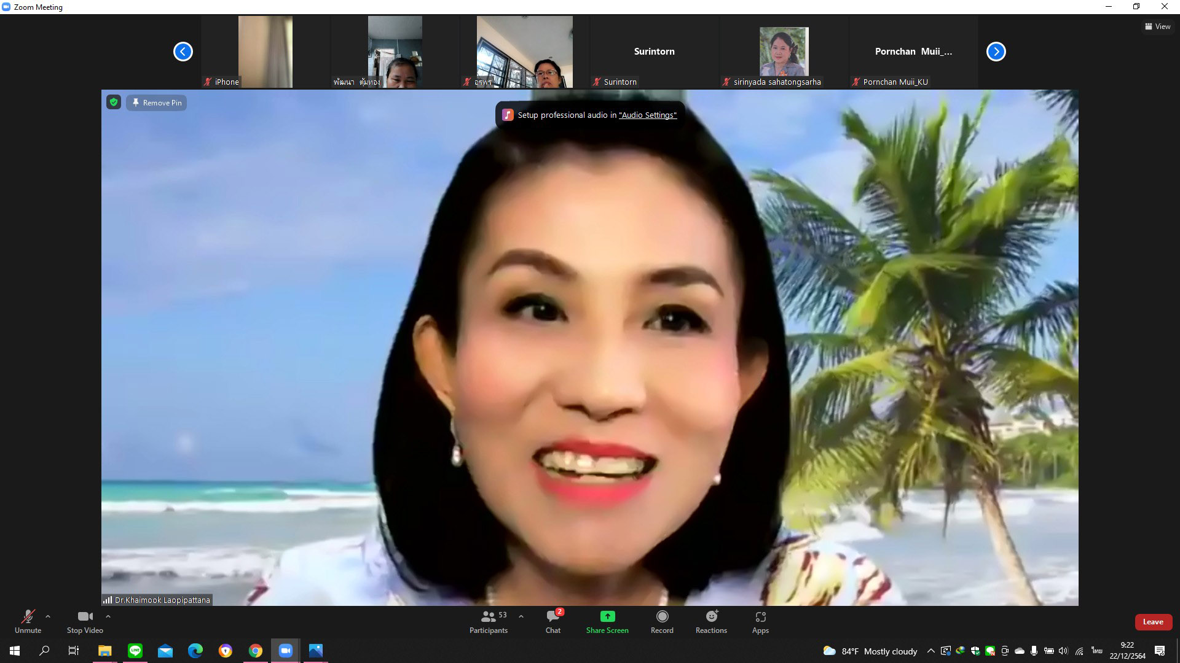Expand video options arrow beside Stop Video

click(x=108, y=616)
